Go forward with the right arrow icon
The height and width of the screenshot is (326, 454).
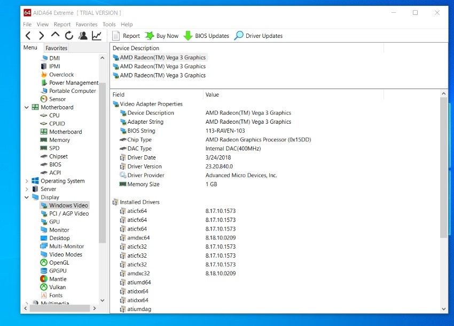pos(42,36)
